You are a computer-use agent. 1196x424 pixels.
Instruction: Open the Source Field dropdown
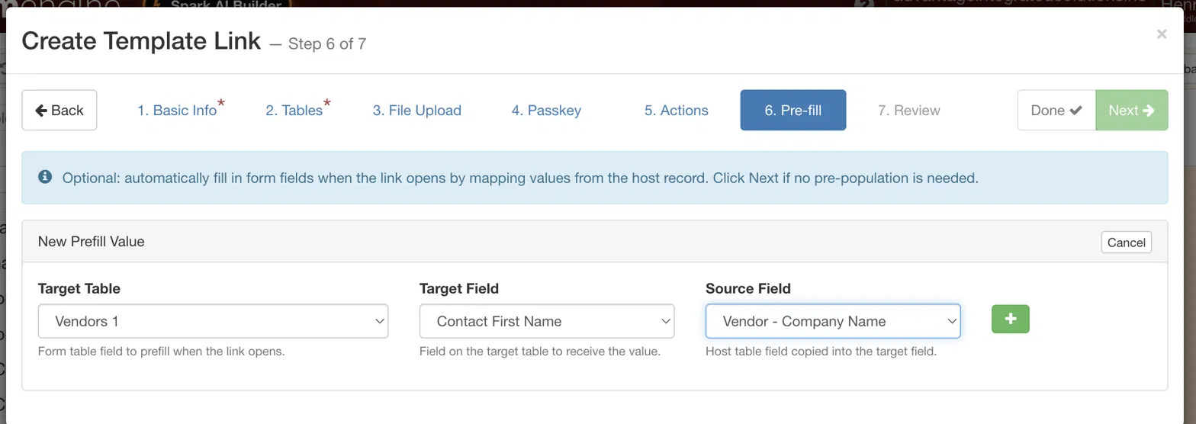tap(833, 321)
